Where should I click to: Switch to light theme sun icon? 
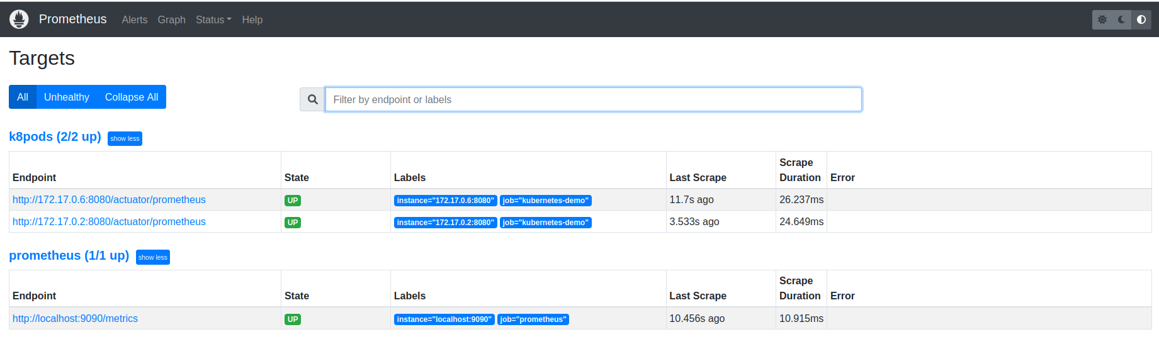(1102, 19)
